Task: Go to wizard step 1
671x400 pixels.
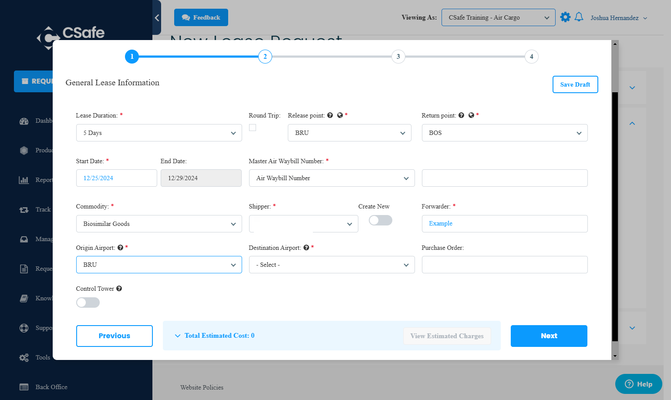Action: 132,57
